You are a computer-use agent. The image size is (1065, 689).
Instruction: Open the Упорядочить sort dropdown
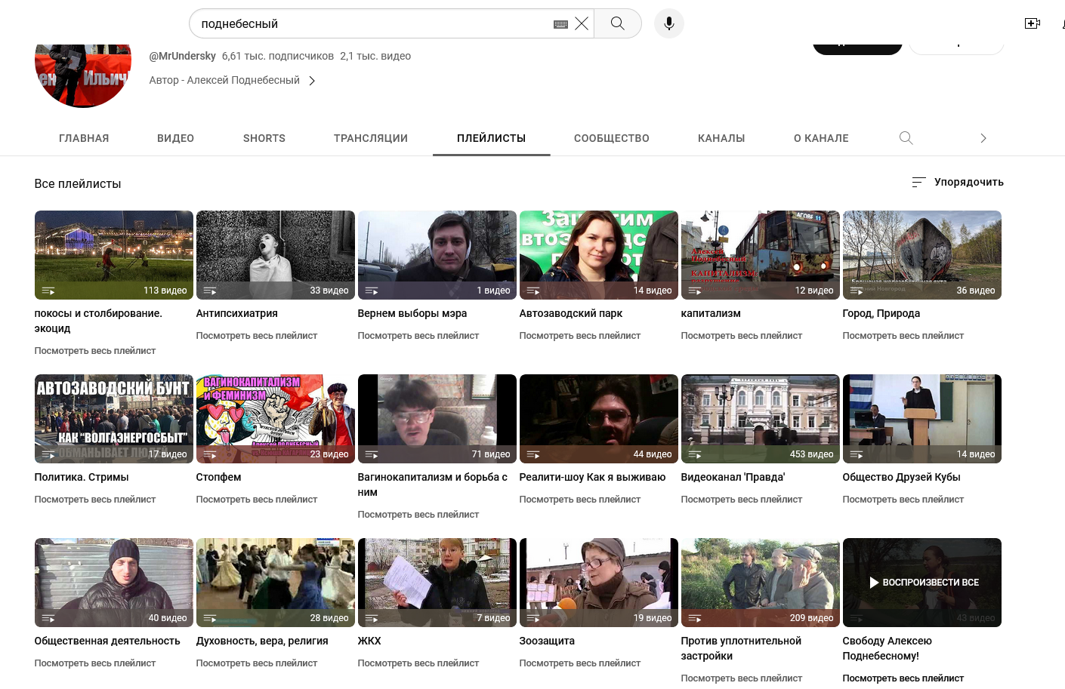tap(958, 182)
